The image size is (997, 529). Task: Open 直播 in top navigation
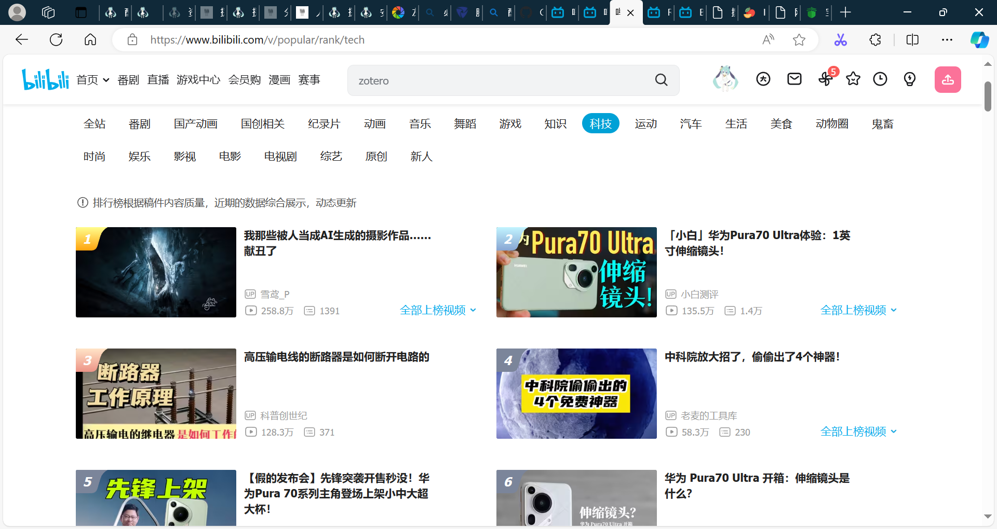click(x=158, y=79)
